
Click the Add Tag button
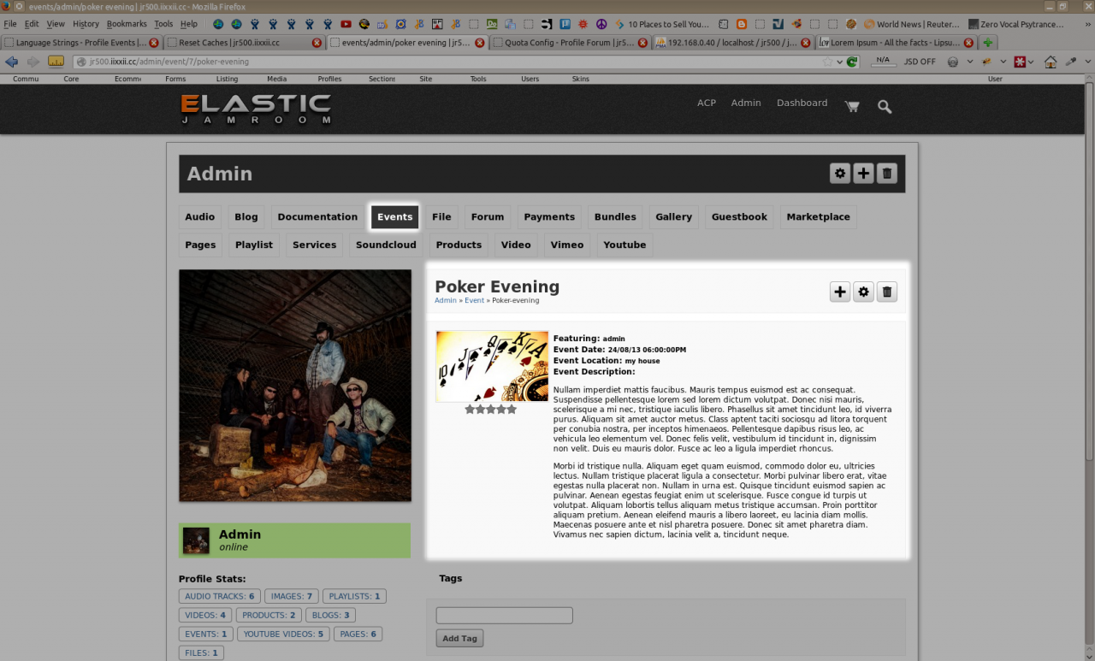(459, 639)
